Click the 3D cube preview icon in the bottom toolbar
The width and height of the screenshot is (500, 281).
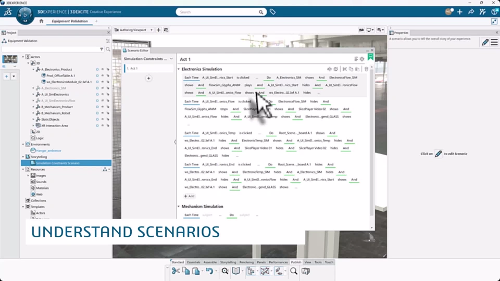pyautogui.click(x=306, y=271)
